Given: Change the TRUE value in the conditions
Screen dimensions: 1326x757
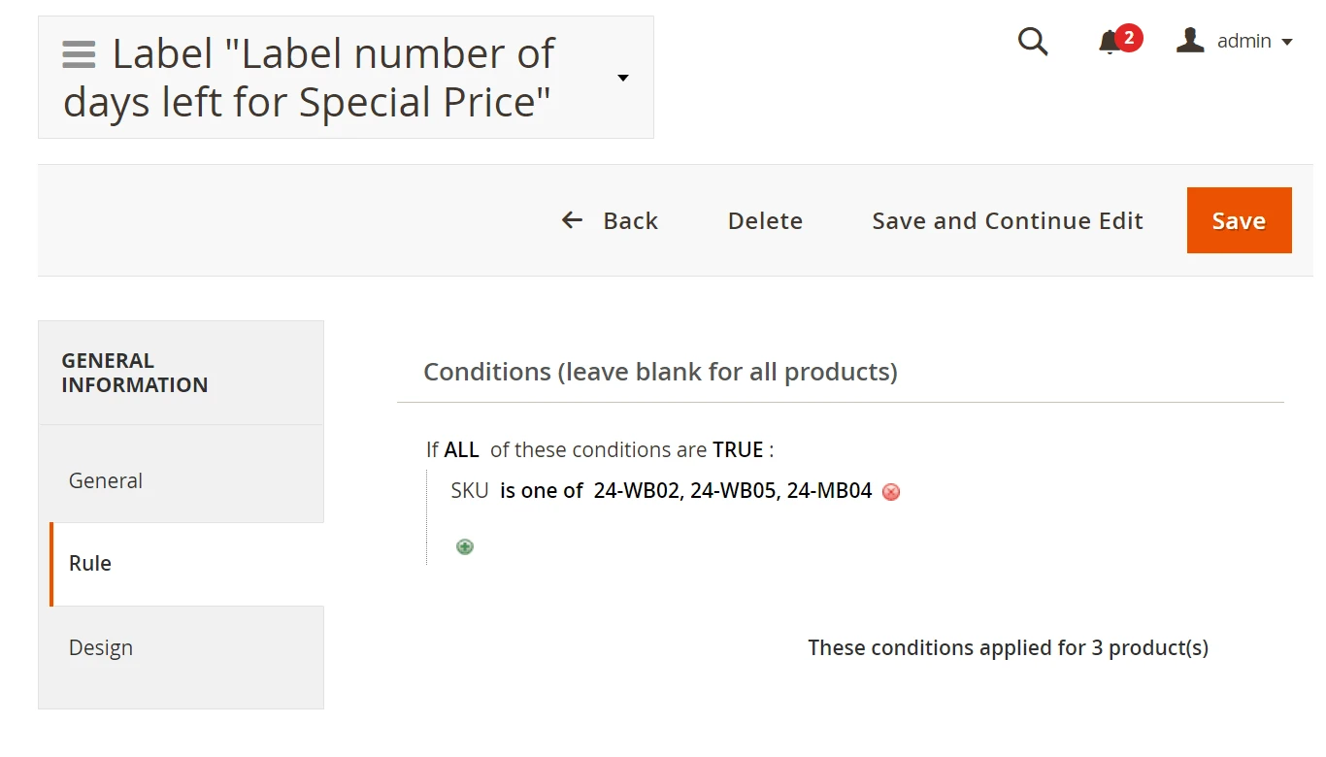Looking at the screenshot, I should [x=738, y=450].
